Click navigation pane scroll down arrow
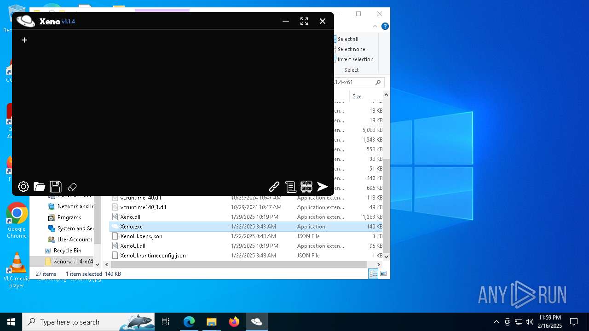This screenshot has width=589, height=331. (97, 264)
